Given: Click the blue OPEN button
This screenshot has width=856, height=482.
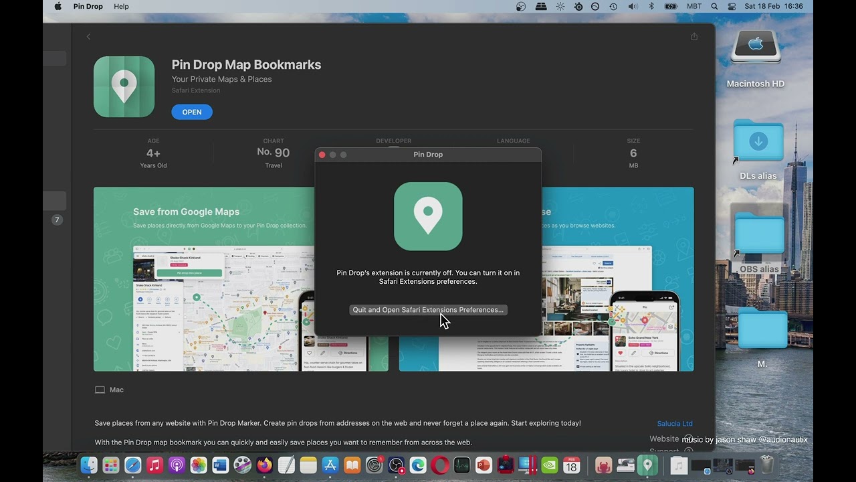Looking at the screenshot, I should (x=192, y=112).
